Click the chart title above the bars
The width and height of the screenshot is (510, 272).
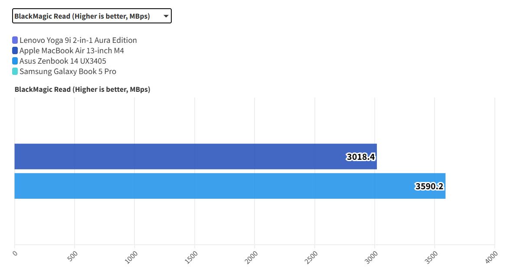[x=82, y=90]
